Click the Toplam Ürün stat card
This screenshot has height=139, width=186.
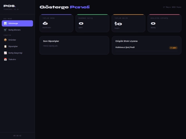click(x=56, y=23)
